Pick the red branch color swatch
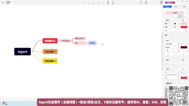Viewport: 189px width, 106px height. click(x=184, y=78)
